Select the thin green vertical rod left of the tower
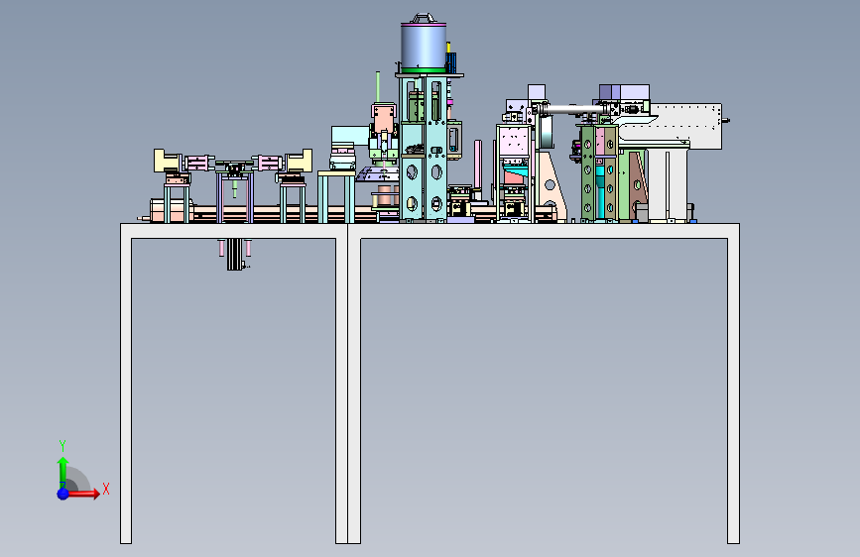 pyautogui.click(x=378, y=86)
